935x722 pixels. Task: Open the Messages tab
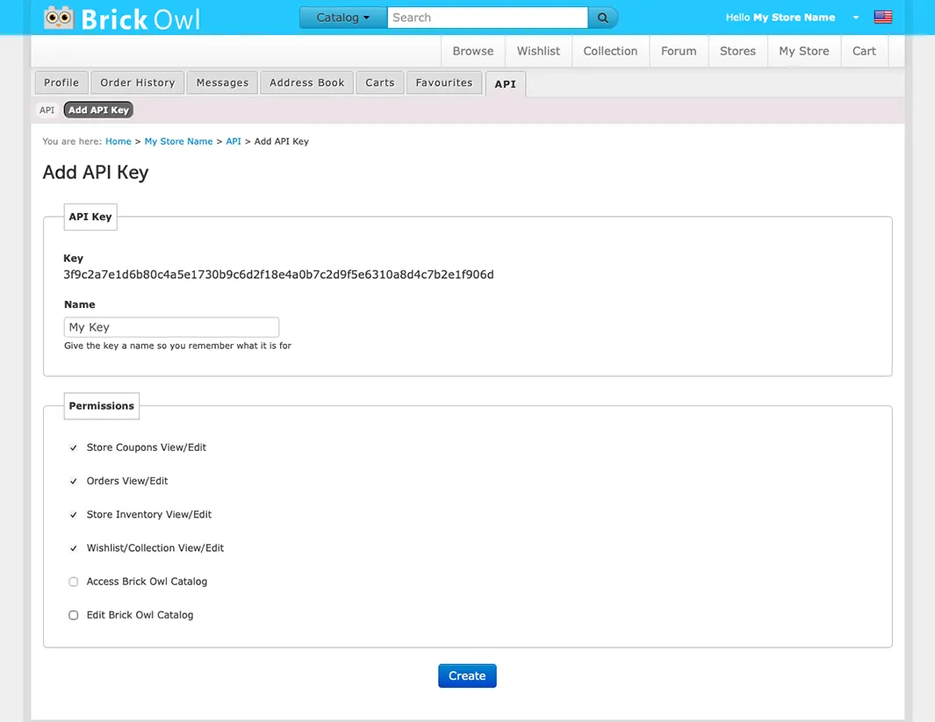[222, 82]
